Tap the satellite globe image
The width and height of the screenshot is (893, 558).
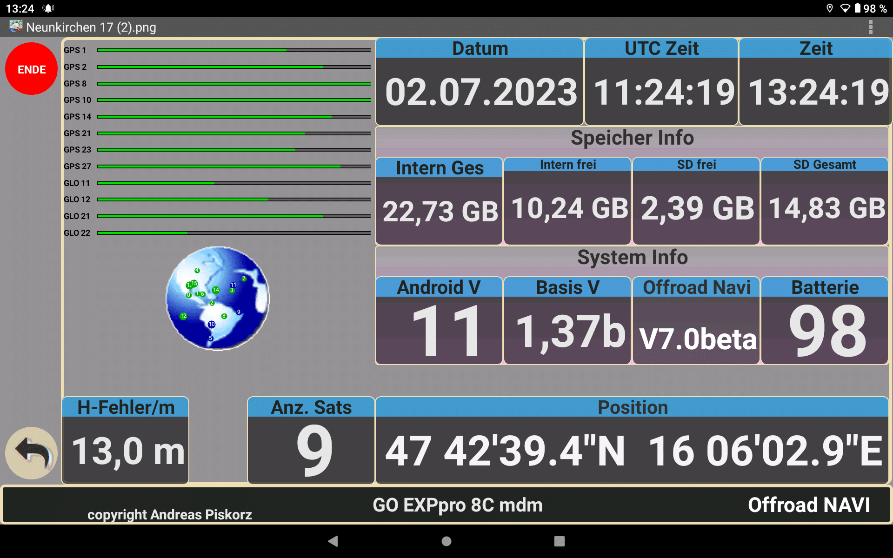[x=218, y=298]
